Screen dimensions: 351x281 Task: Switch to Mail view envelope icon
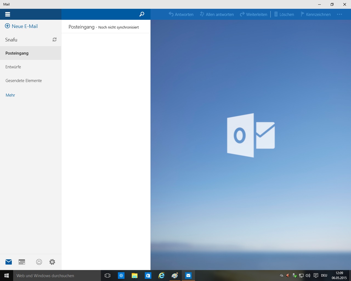[x=9, y=262]
